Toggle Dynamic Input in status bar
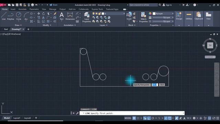This screenshot has width=220, height=124. tap(145, 118)
